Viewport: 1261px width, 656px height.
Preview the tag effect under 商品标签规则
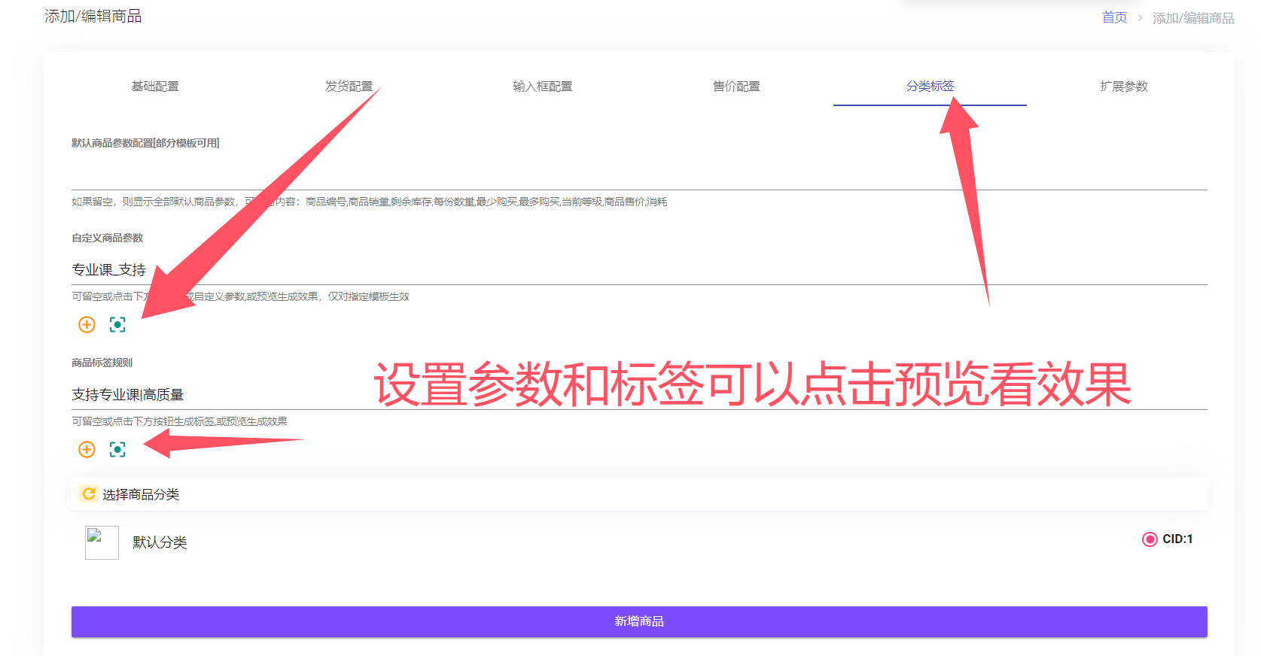117,449
